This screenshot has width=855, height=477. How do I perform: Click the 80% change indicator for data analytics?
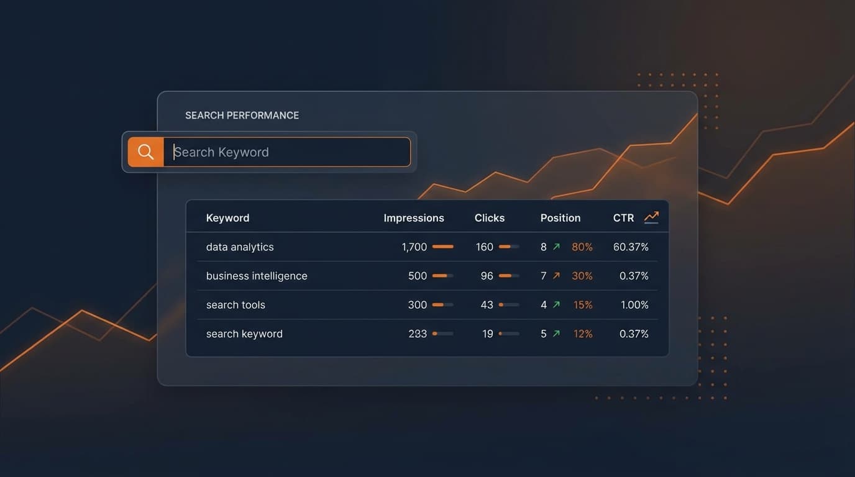click(582, 246)
